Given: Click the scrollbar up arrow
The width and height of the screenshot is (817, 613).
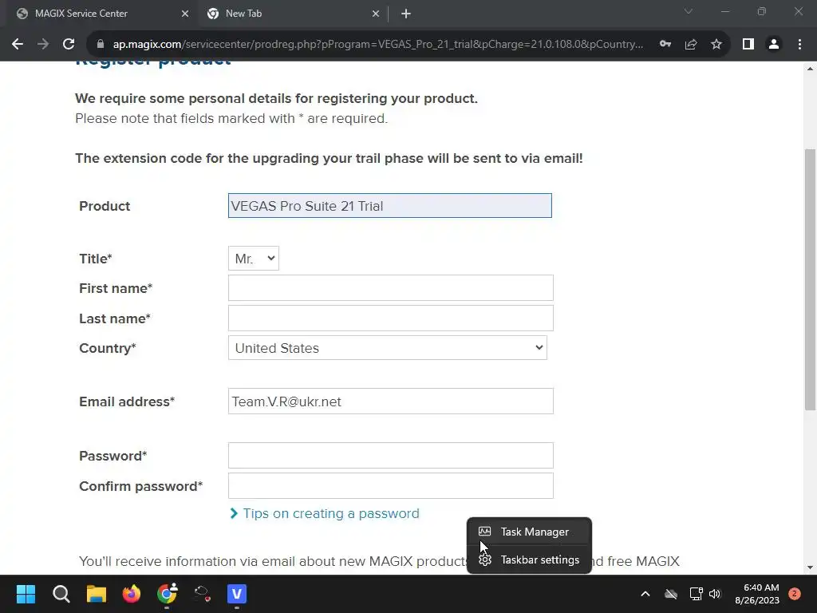Looking at the screenshot, I should pyautogui.click(x=811, y=69).
